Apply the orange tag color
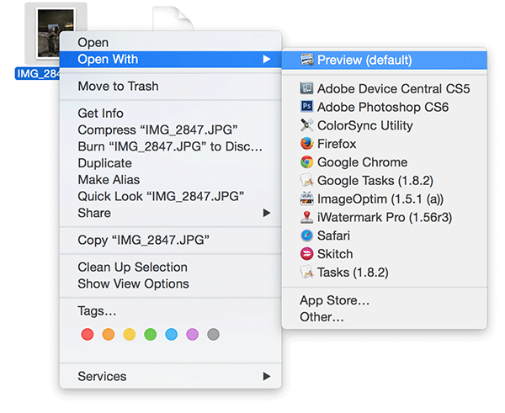This screenshot has height=413, width=505. pos(109,334)
